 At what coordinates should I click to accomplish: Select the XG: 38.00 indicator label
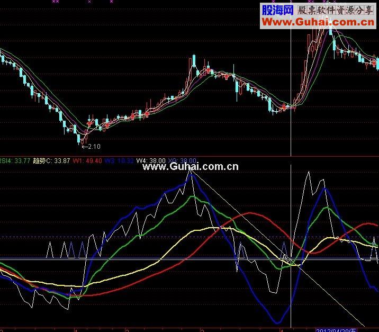point(182,161)
